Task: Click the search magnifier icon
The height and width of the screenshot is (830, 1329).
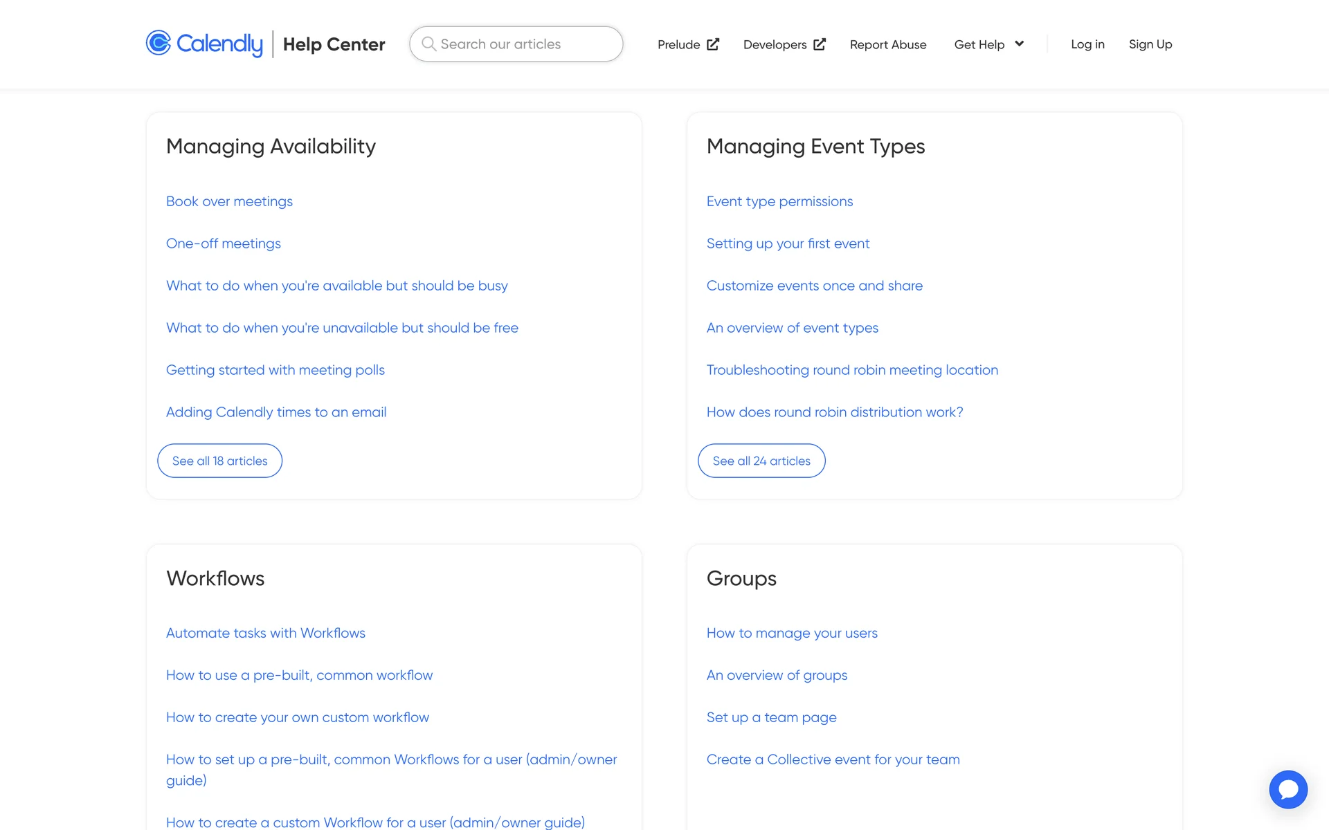Action: pyautogui.click(x=428, y=44)
